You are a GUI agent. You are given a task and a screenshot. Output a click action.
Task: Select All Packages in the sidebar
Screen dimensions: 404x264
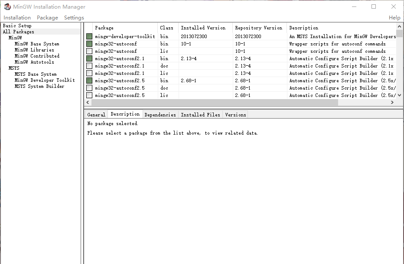point(19,32)
